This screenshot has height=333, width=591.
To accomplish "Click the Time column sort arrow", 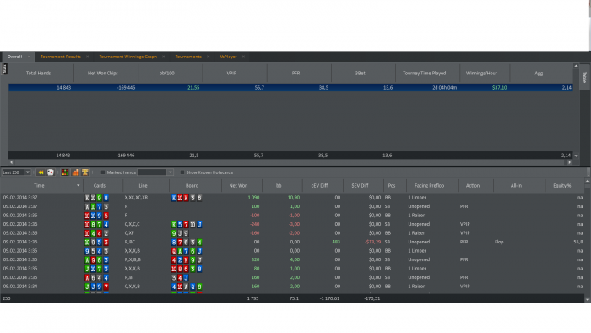I will pos(78,186).
